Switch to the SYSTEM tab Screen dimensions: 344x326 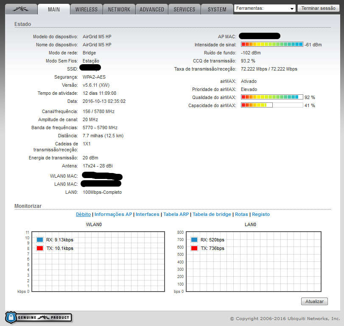click(217, 9)
